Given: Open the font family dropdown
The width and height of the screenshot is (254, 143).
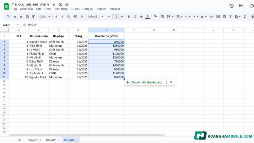Looking at the screenshot, I should click(96, 17).
